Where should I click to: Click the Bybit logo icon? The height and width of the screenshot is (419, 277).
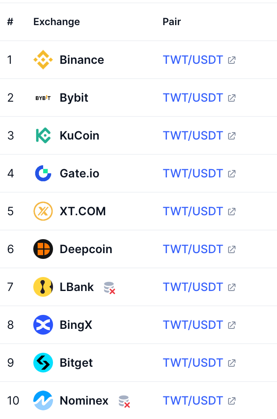pos(43,98)
